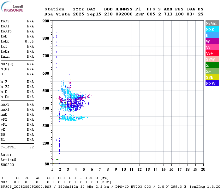Screen dimensions: 221x189
Task: Click the E direction legend swatch
Action: coord(212,35)
